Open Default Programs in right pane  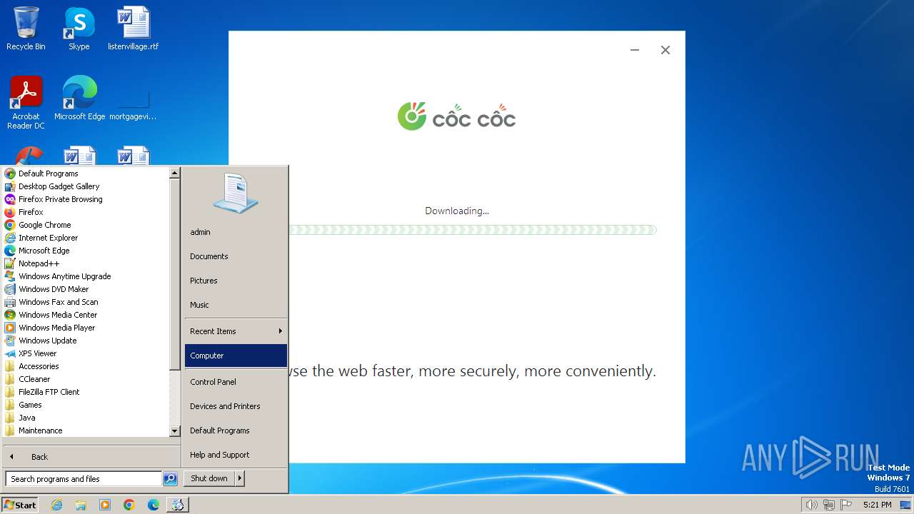tap(236, 430)
